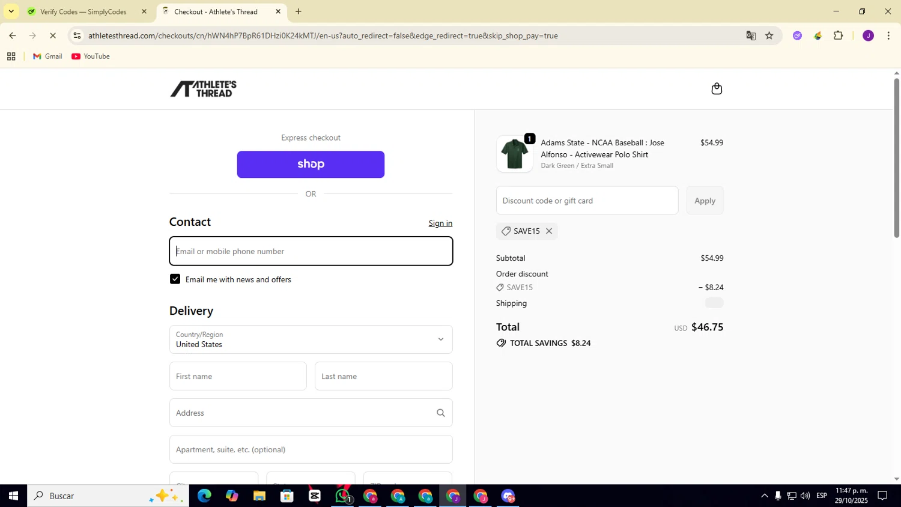Focus the Email or mobile phone number field

click(311, 251)
